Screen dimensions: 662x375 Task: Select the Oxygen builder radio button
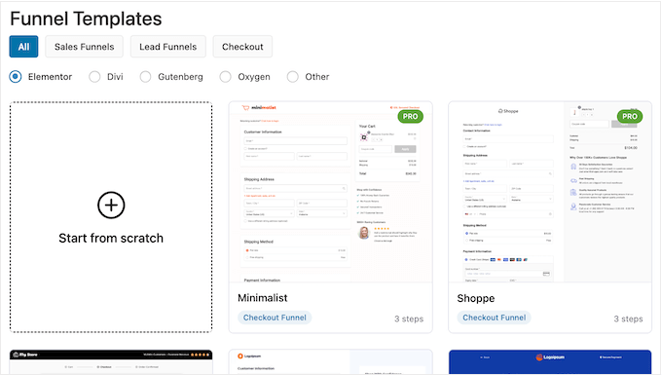coord(226,77)
